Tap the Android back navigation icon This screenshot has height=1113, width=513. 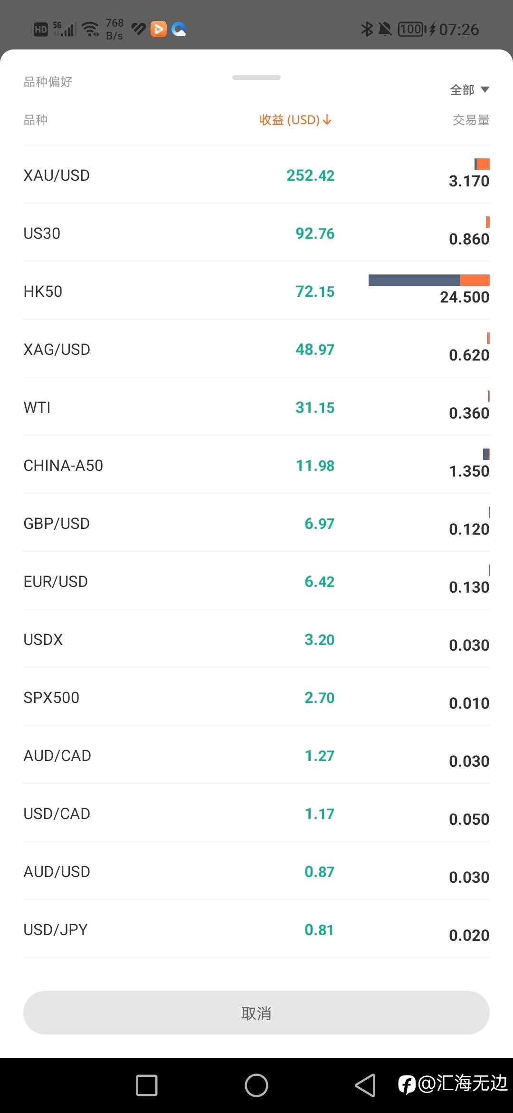tap(365, 1085)
